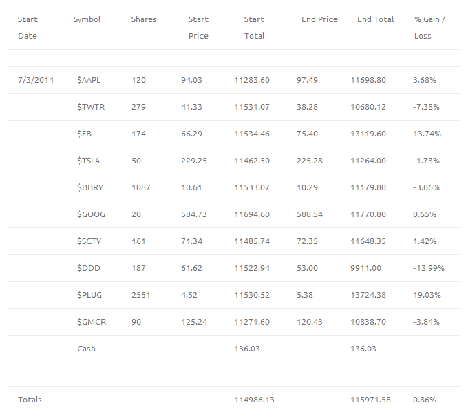
Task: Click the 115971.58 end total value
Action: click(370, 400)
